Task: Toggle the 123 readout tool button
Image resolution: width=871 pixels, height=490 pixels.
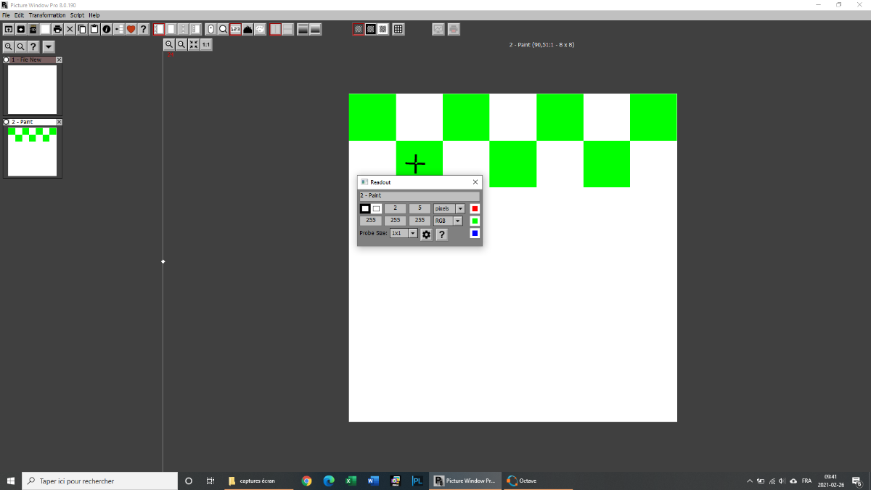Action: tap(235, 29)
